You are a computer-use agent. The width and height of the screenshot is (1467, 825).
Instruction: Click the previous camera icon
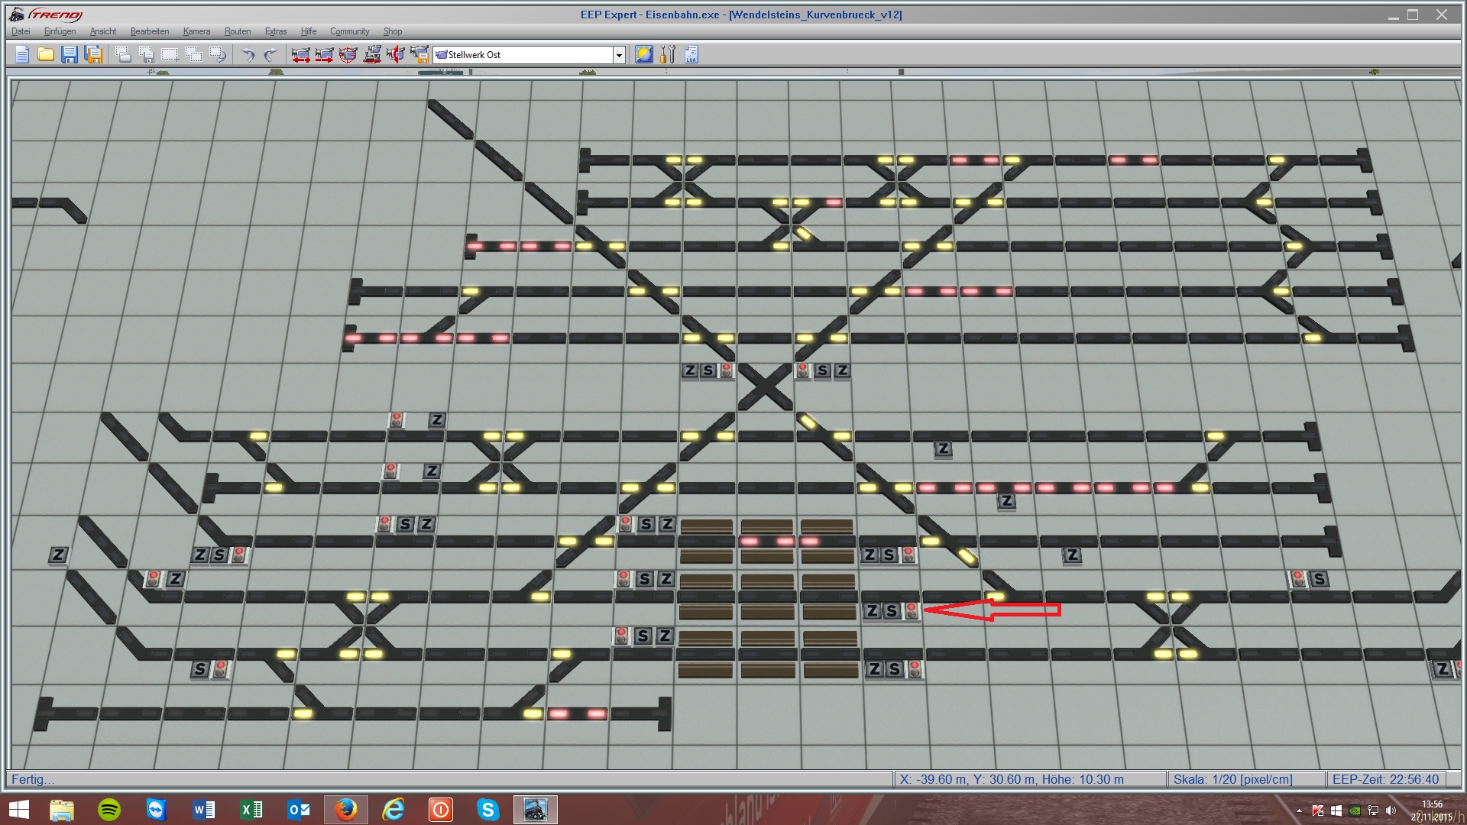pyautogui.click(x=300, y=54)
